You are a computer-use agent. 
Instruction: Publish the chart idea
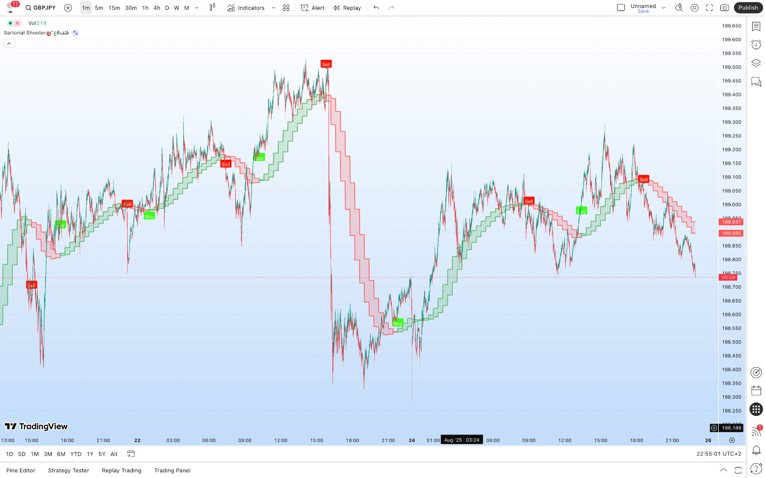coord(748,8)
